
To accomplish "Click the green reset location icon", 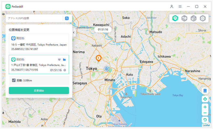I will [x=205, y=120].
